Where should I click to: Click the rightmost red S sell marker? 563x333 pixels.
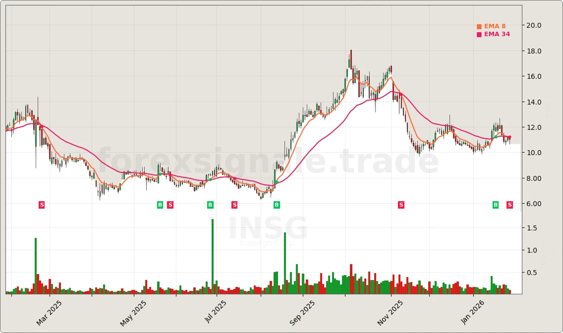coord(509,205)
